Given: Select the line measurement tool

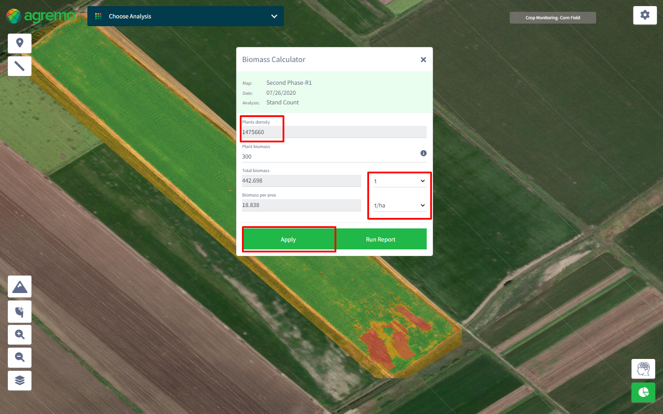Looking at the screenshot, I should click(20, 66).
